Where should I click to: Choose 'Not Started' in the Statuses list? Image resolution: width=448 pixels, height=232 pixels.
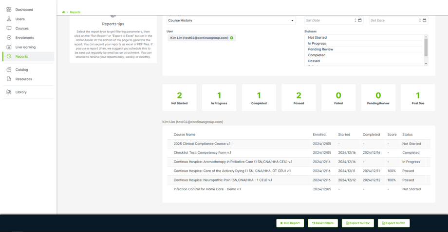(317, 37)
